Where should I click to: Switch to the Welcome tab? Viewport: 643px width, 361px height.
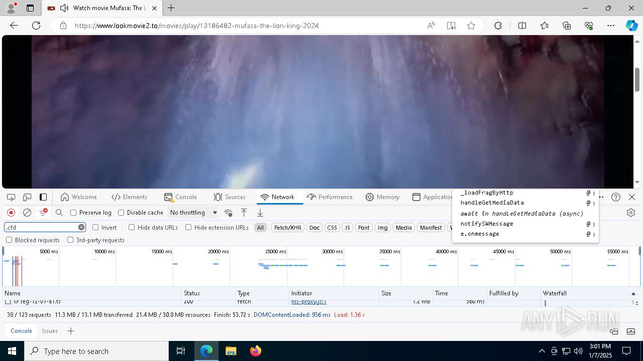tap(78, 197)
